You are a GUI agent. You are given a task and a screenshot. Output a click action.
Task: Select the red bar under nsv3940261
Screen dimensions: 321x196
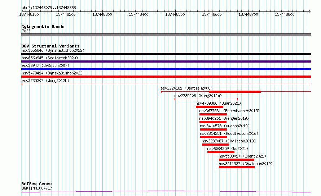point(213,122)
